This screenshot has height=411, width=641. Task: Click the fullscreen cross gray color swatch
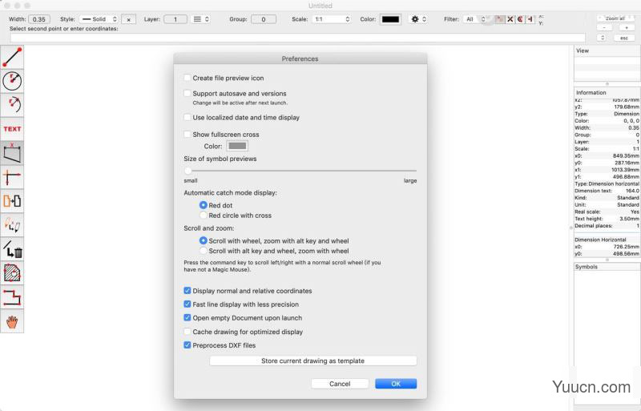tap(237, 146)
